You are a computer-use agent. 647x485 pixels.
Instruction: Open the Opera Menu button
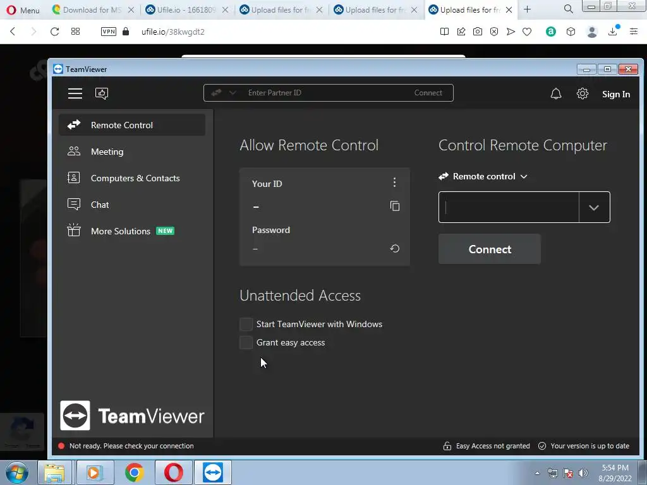[x=23, y=10]
